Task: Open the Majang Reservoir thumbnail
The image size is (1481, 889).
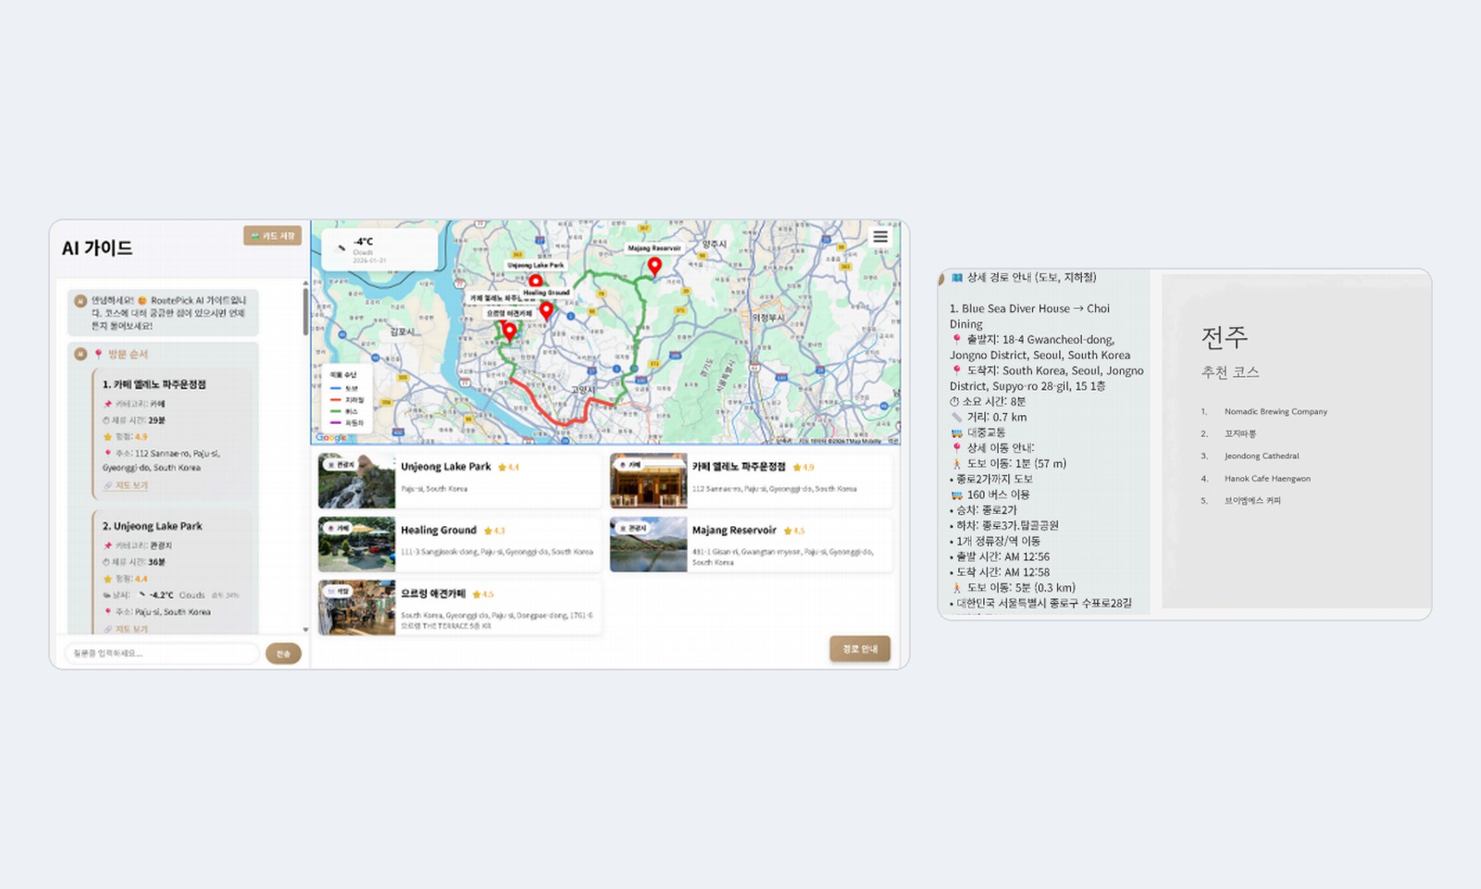Action: pos(648,545)
